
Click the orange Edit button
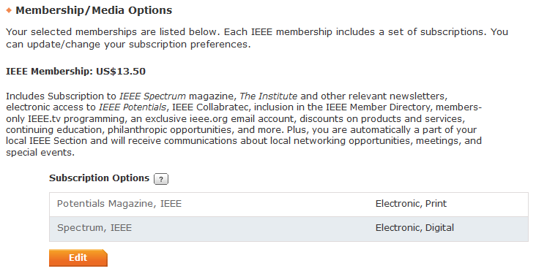[78, 258]
